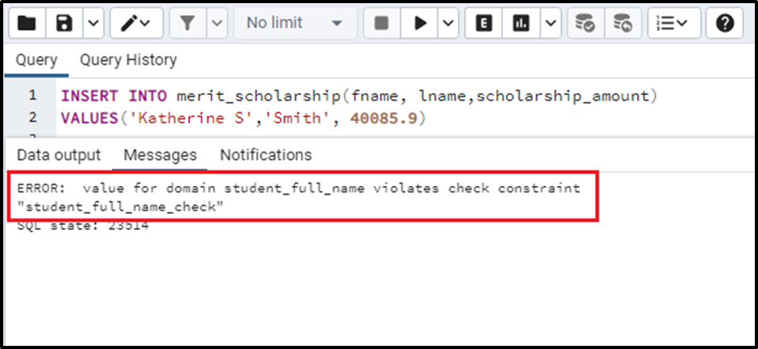Expand the explain options dropdown arrow
This screenshot has height=349, width=758.
coord(551,23)
